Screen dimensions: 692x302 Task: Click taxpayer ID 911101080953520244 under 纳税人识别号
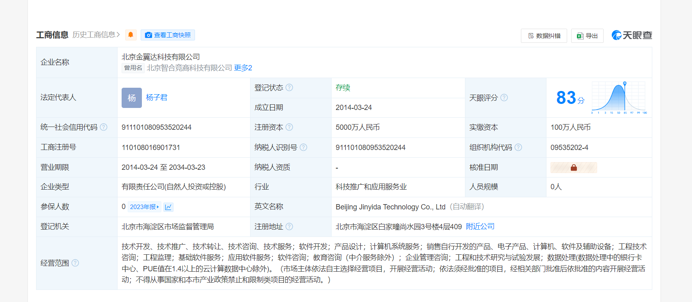371,148
